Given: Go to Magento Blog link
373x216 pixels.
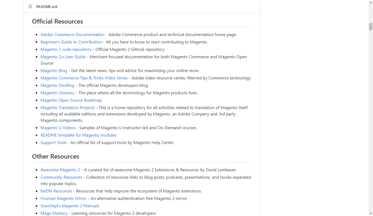Looking at the screenshot, I should [54, 70].
